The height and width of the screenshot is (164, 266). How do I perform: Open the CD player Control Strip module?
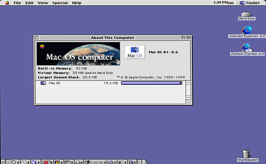point(25,162)
